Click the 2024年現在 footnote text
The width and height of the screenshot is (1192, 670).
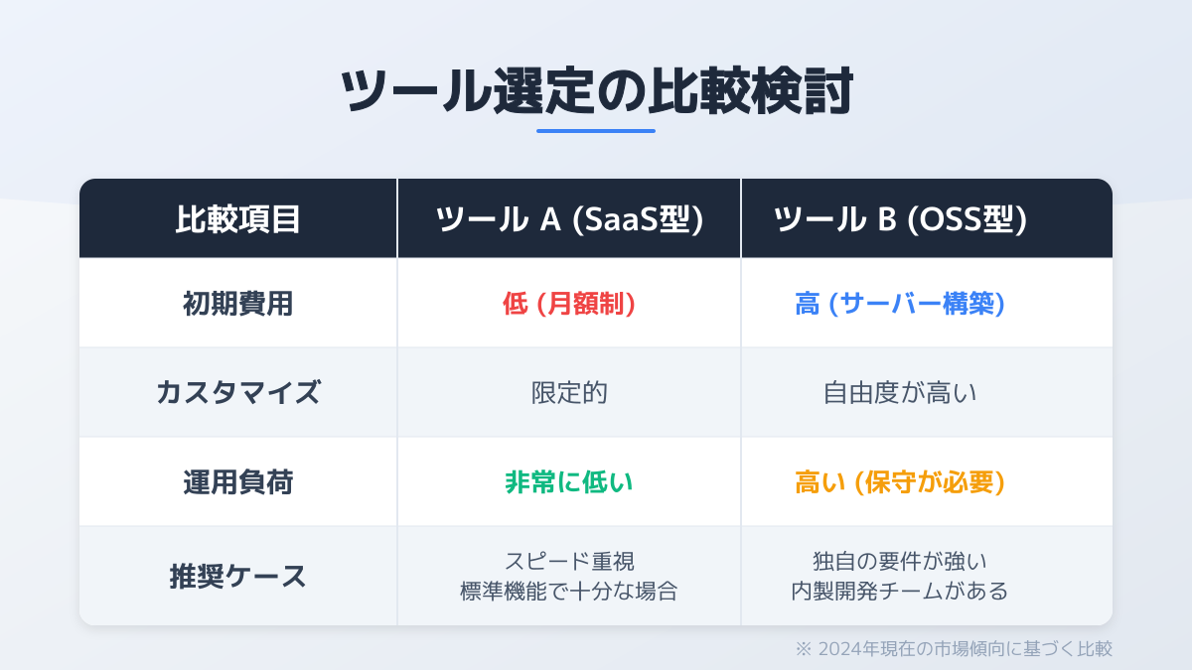click(954, 649)
